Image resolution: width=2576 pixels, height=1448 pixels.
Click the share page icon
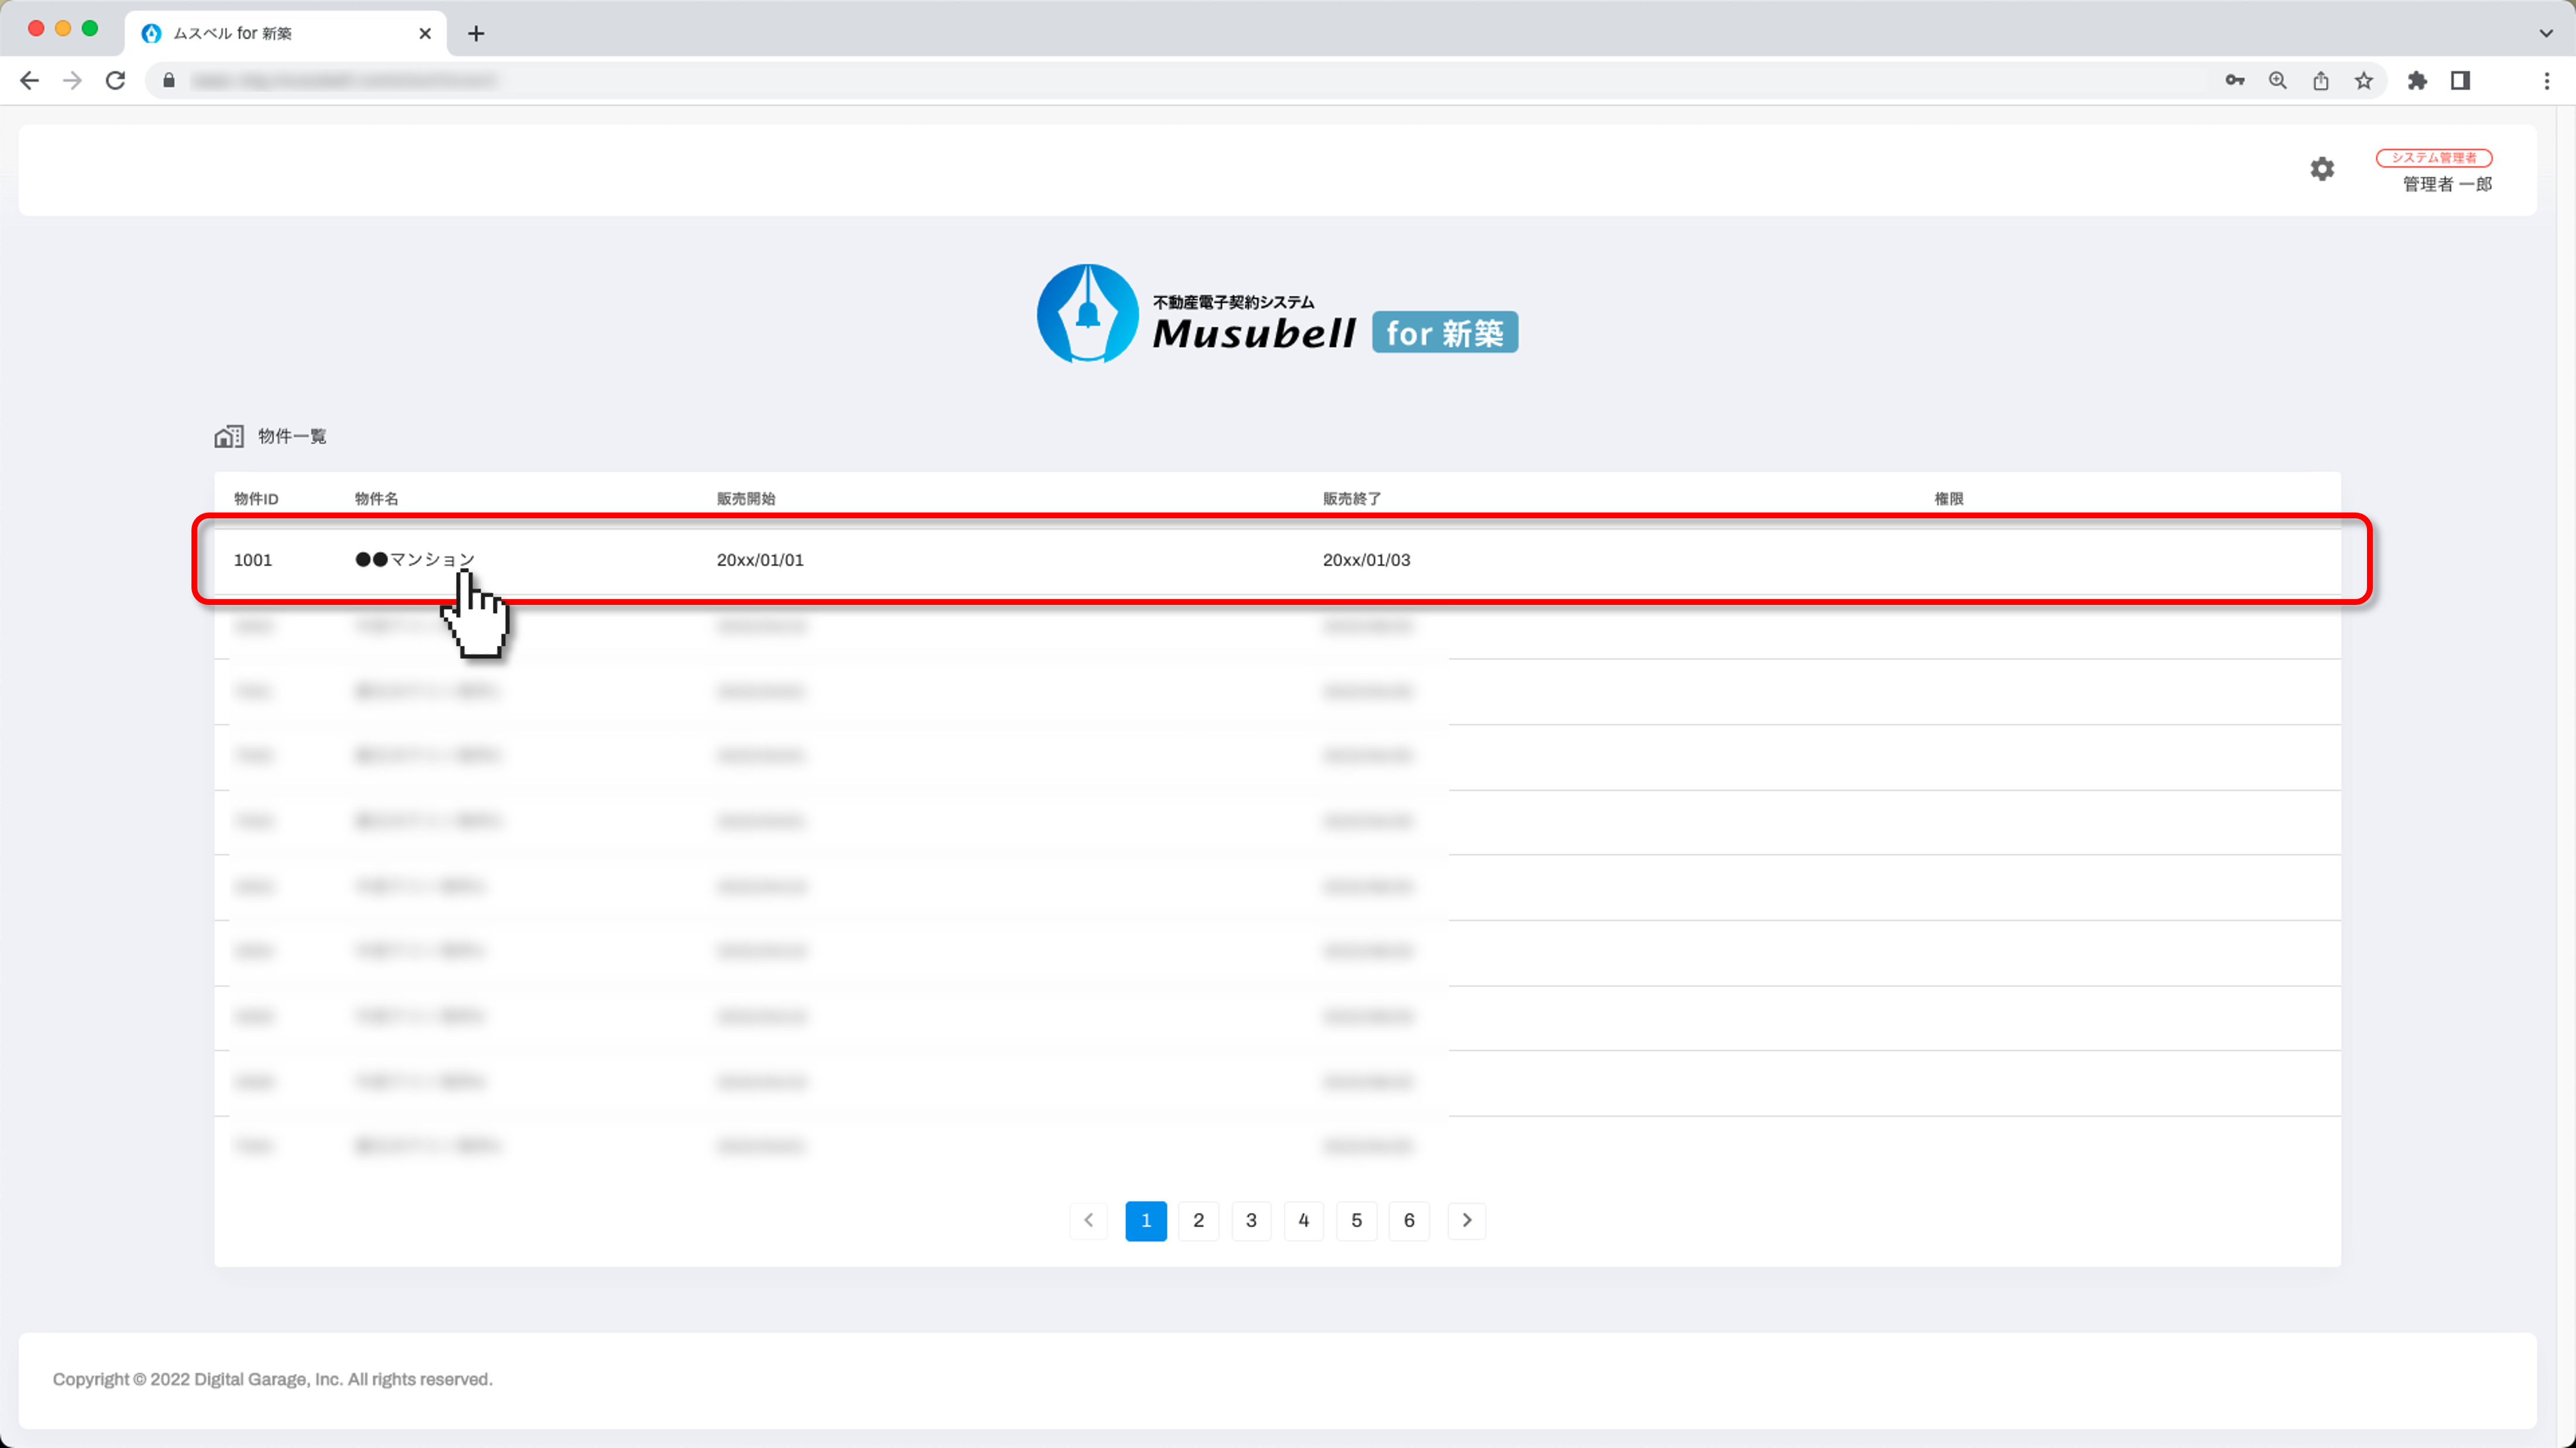tap(2320, 81)
